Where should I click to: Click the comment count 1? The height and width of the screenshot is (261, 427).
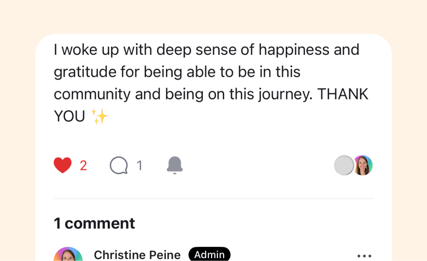(x=140, y=166)
